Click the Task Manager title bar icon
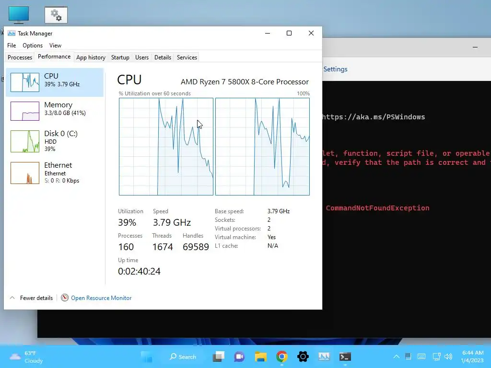This screenshot has height=368, width=491. (x=12, y=33)
